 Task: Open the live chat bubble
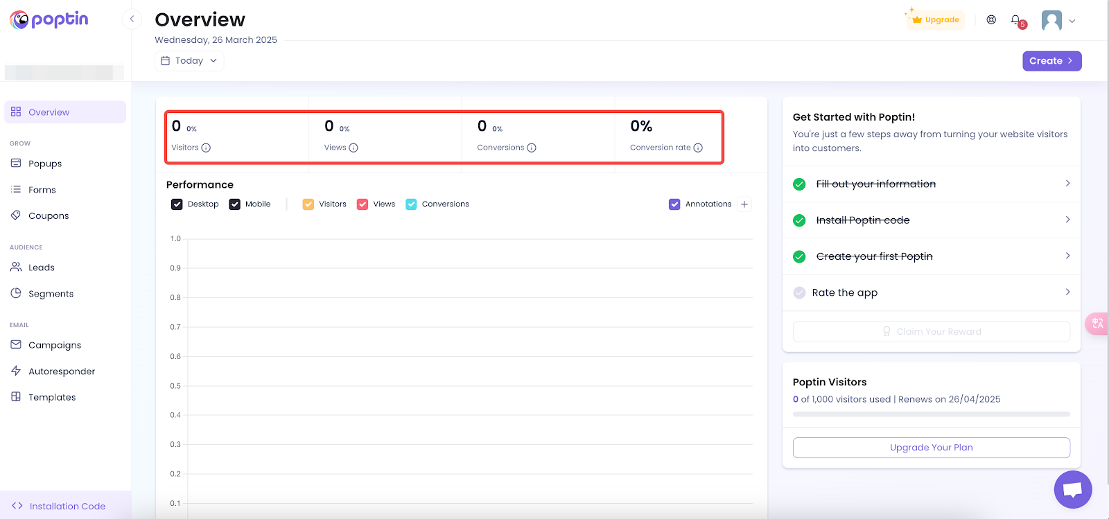point(1072,489)
